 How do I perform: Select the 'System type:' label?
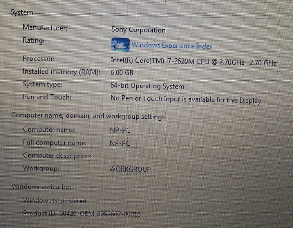pos(42,84)
